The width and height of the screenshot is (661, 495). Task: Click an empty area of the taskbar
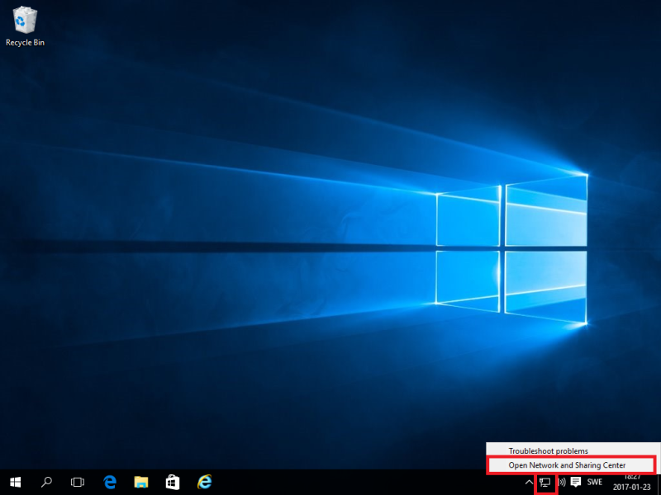(x=372, y=482)
